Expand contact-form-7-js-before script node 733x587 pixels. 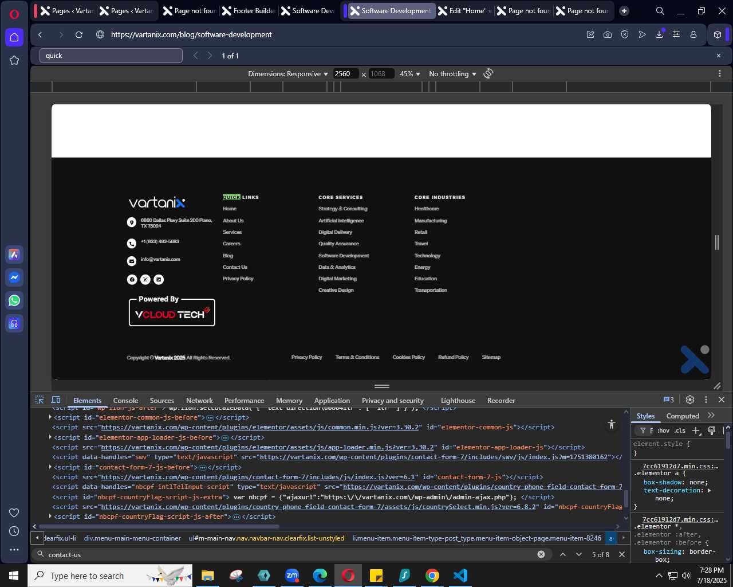point(50,467)
